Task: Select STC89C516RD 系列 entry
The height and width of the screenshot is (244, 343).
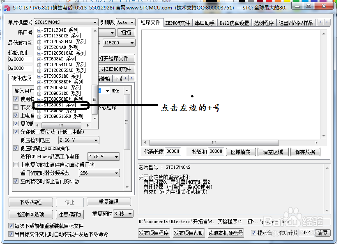Action: (63, 116)
